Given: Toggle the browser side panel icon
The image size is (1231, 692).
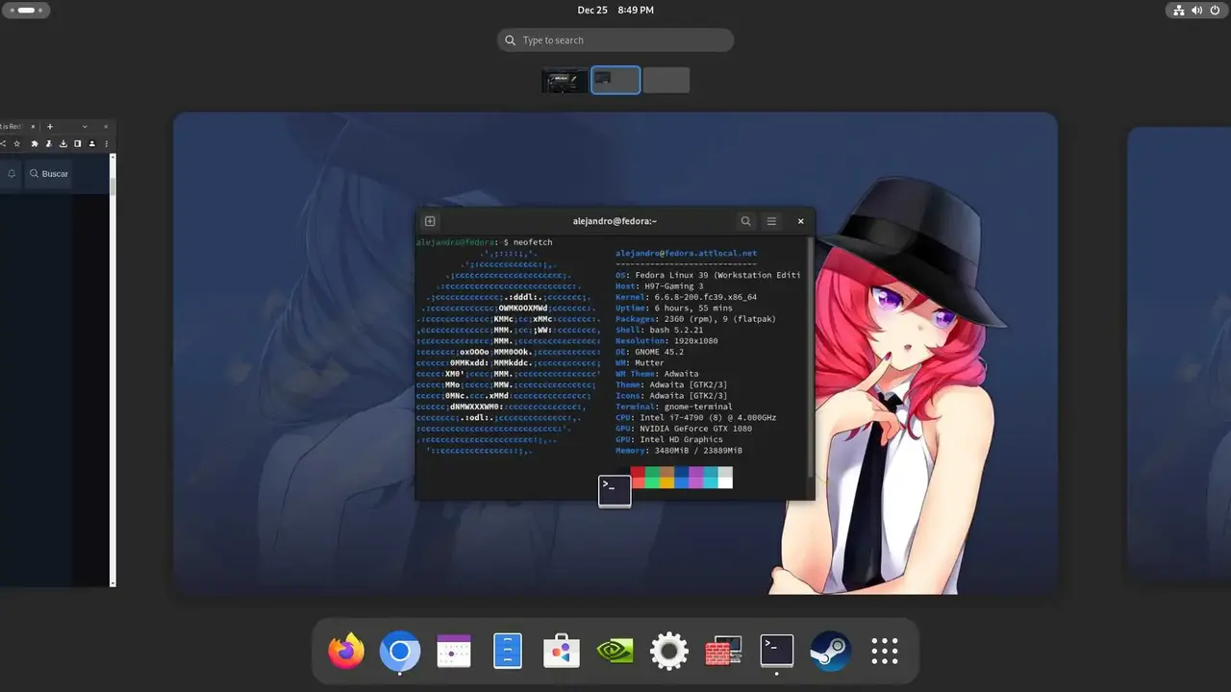Looking at the screenshot, I should click(x=78, y=143).
